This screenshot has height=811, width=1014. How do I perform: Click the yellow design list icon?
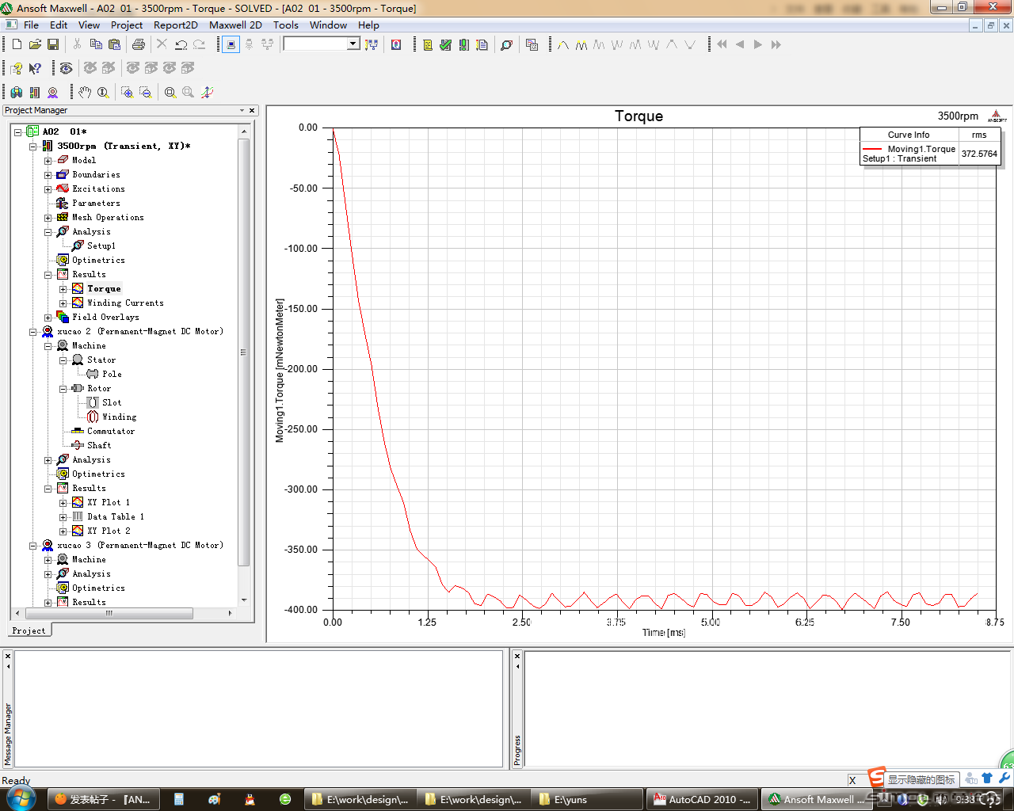[428, 44]
